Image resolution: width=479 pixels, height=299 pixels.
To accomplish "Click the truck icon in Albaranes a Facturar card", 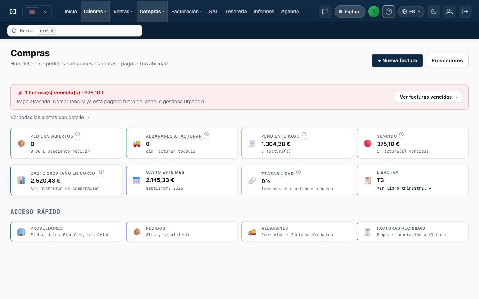I will [137, 144].
